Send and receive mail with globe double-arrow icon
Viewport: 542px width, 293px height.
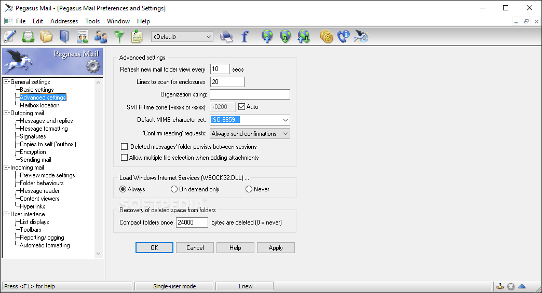[x=304, y=36]
